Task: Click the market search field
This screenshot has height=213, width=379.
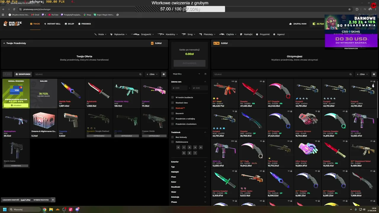Action: 281,74
